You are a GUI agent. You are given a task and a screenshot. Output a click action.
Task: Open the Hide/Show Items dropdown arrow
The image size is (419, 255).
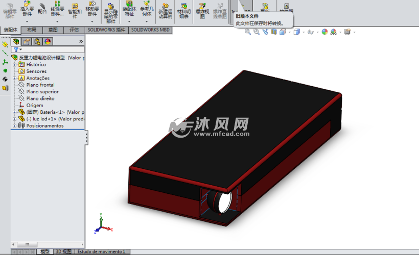click(317, 32)
